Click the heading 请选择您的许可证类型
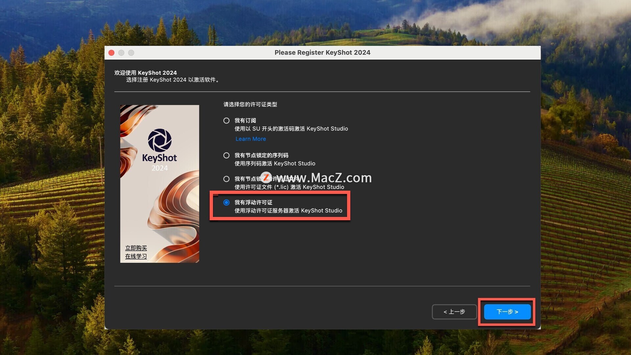This screenshot has height=355, width=631. coord(250,105)
